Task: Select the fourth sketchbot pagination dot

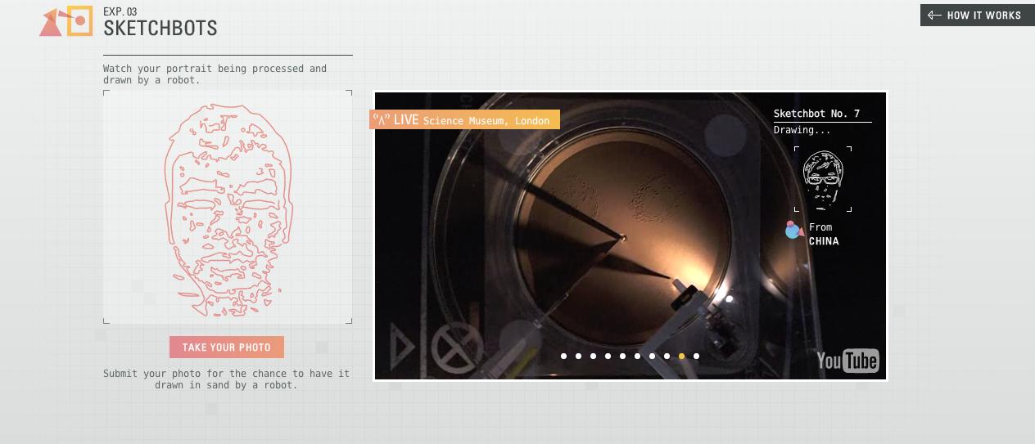Action: tap(608, 356)
